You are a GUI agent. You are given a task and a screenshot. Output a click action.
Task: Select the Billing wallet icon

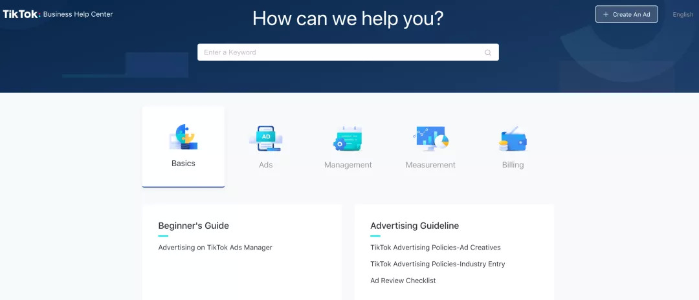pos(513,138)
